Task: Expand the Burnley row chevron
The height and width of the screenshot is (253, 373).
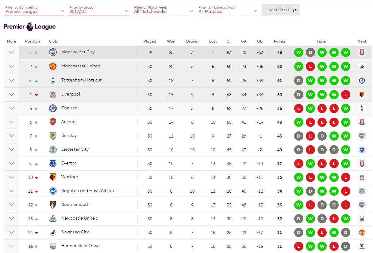Action: point(11,136)
